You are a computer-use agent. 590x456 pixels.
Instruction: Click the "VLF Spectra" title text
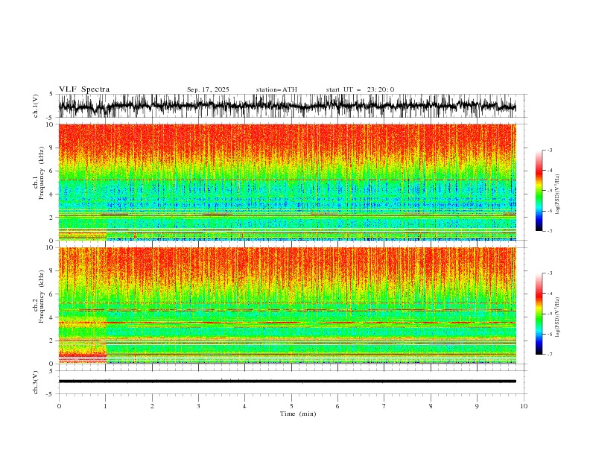click(x=84, y=89)
